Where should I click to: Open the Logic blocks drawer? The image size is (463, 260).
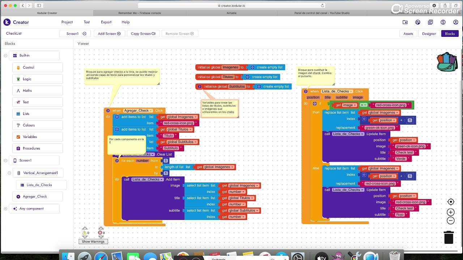37,79
